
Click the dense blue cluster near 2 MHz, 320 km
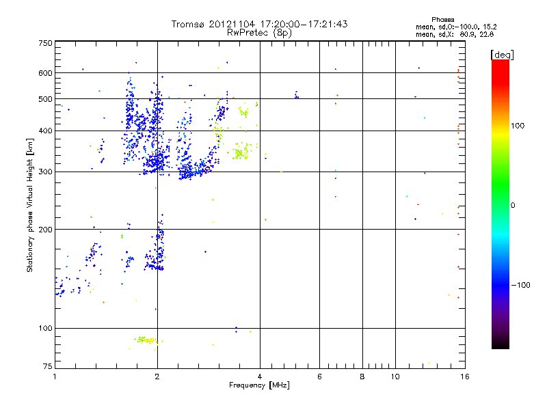155,162
